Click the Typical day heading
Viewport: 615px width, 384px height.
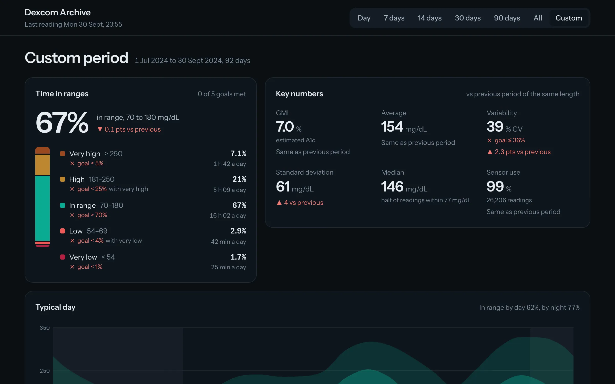click(55, 307)
